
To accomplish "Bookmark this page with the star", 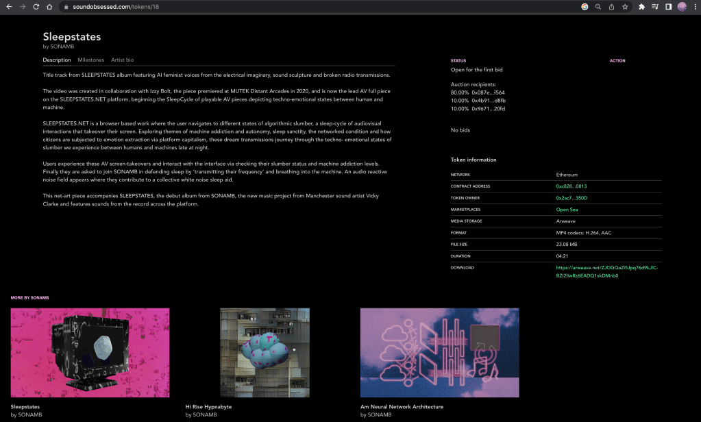I will [625, 7].
